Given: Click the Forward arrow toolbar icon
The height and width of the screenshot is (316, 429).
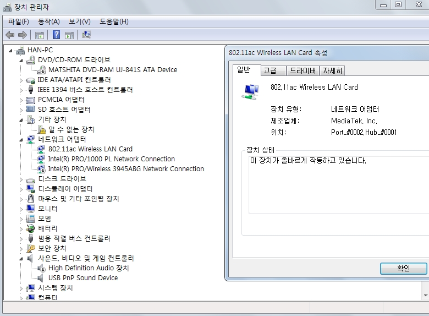Looking at the screenshot, I should 23,35.
